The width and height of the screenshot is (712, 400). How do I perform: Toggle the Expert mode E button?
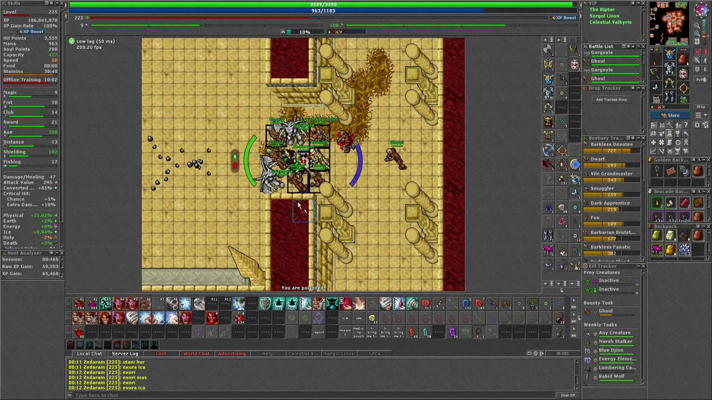(705, 69)
